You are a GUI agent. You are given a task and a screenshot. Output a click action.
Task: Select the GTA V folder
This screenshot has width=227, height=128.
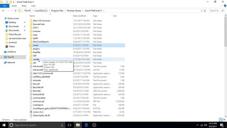click(x=35, y=28)
